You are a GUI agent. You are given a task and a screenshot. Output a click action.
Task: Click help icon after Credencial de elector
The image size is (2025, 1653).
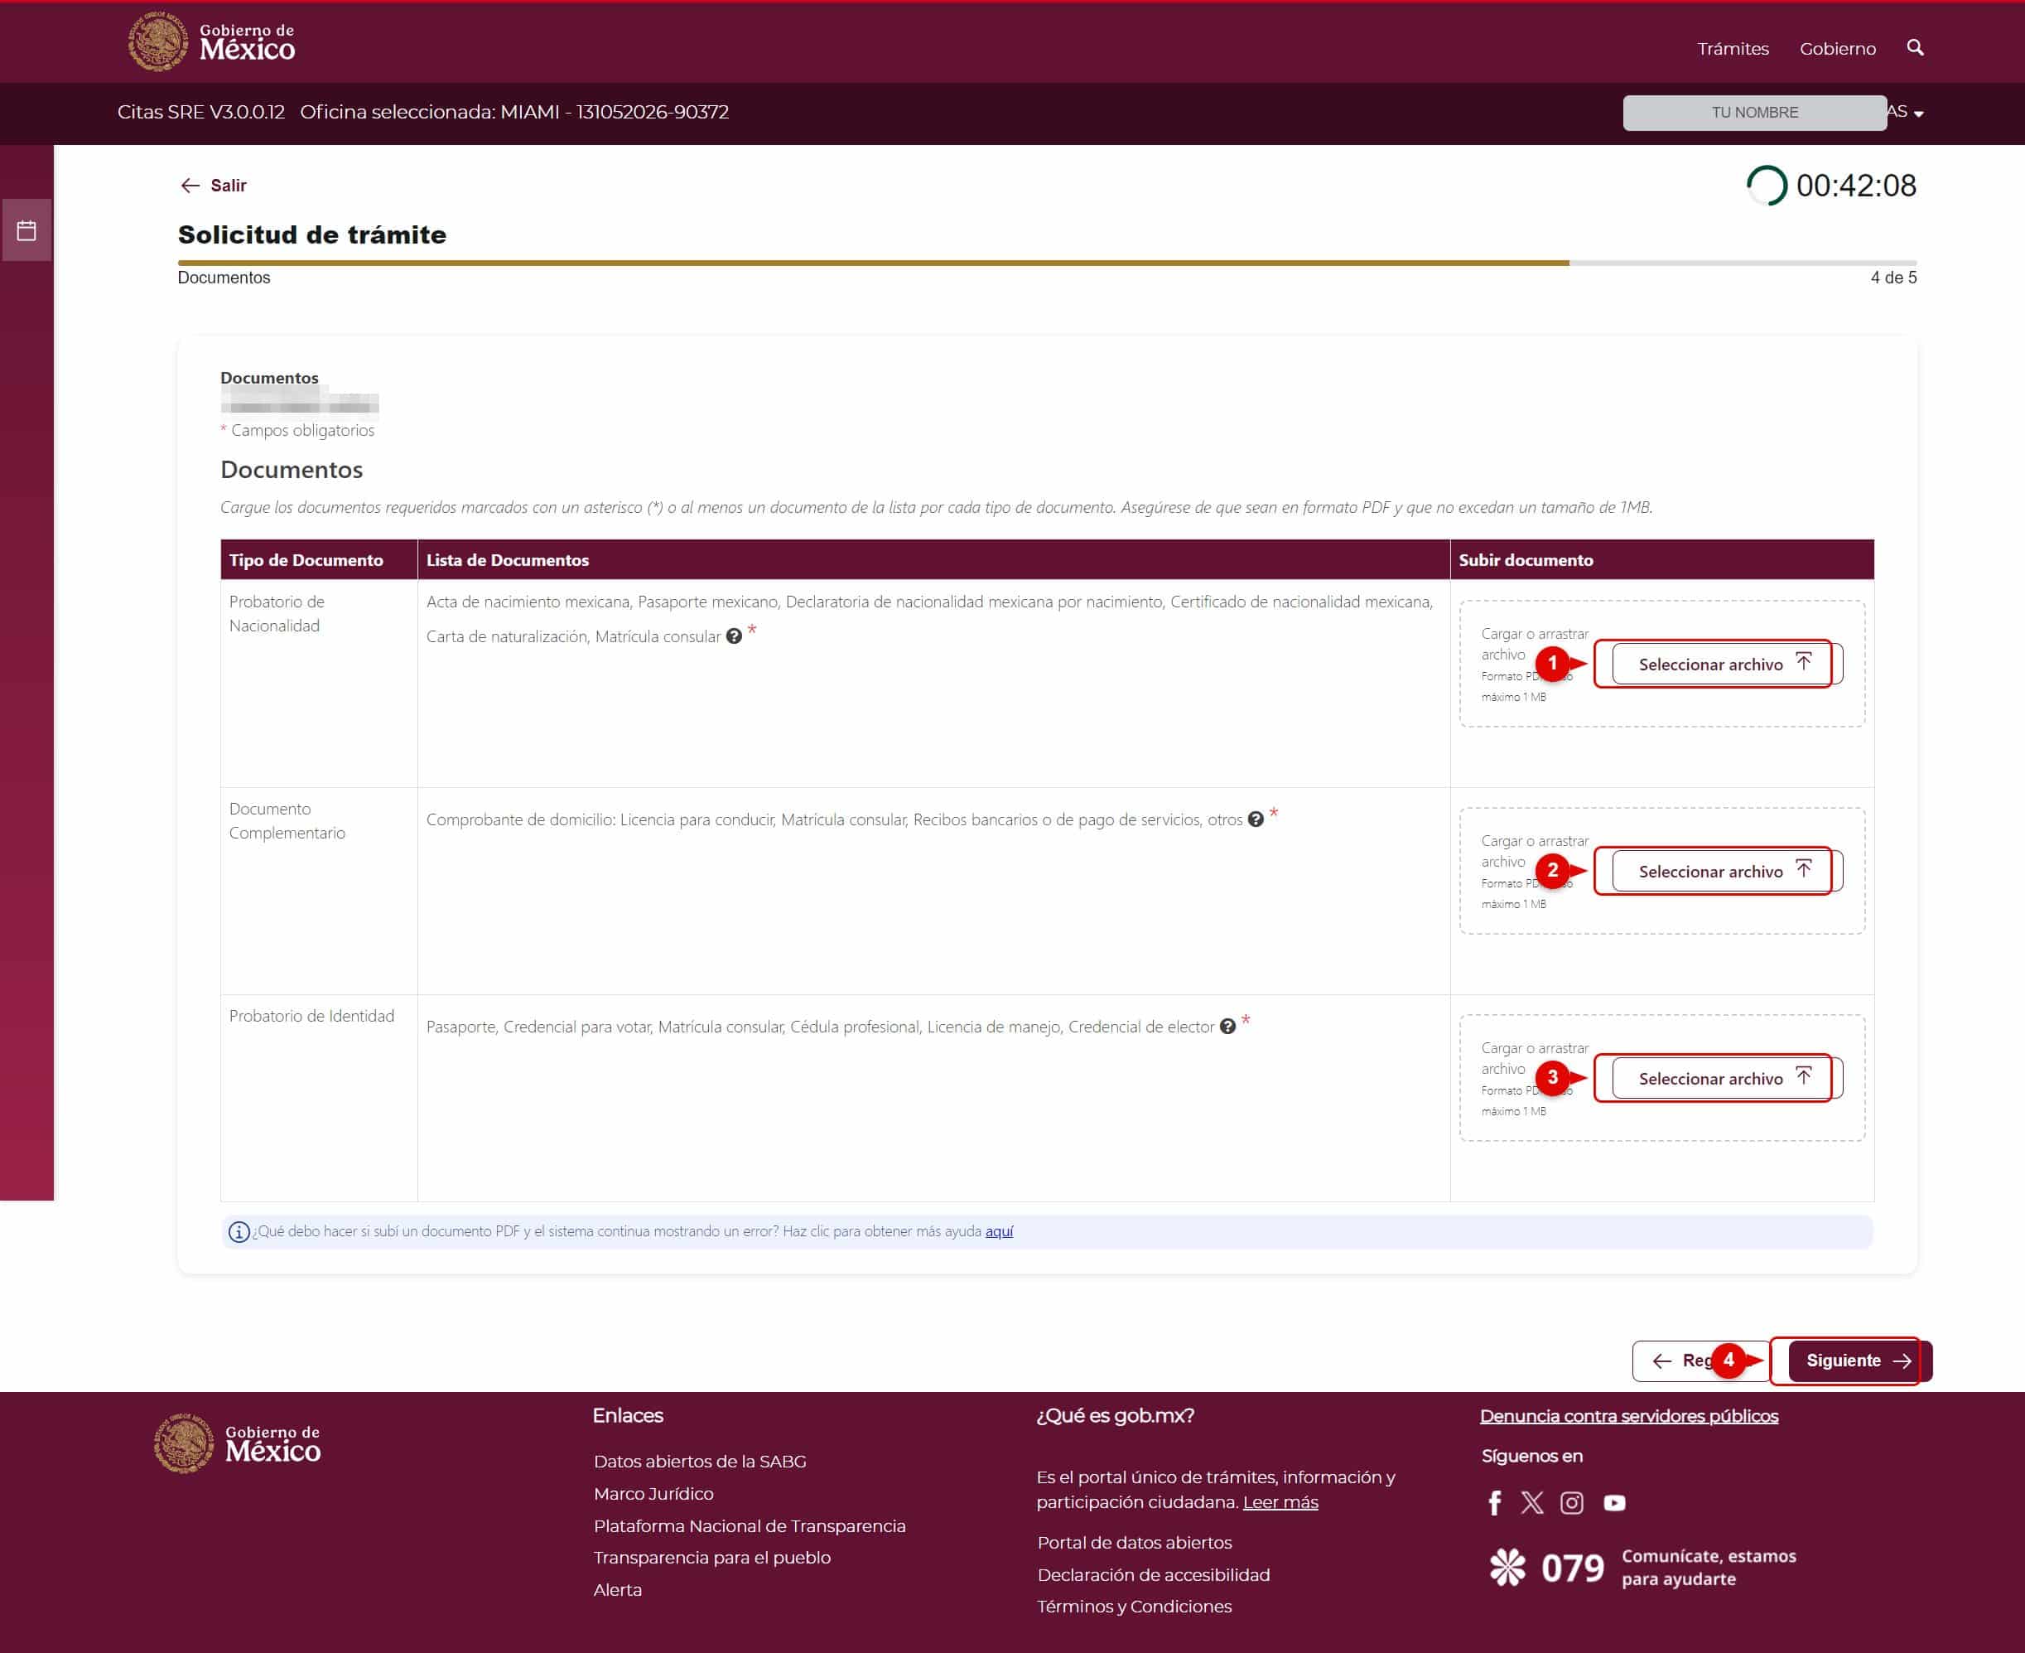pos(1227,1027)
